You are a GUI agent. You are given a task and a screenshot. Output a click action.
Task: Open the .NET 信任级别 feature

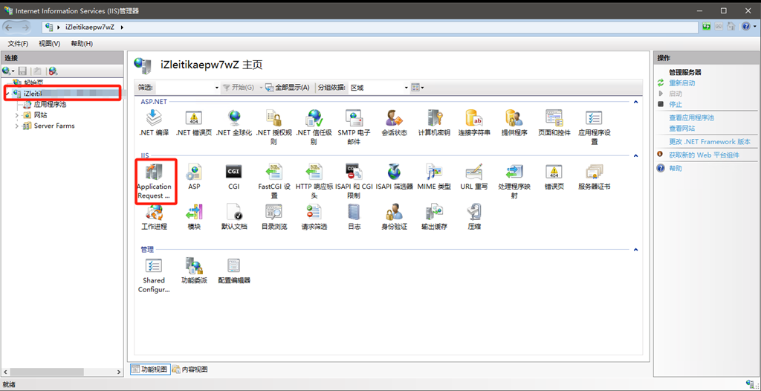tap(314, 127)
